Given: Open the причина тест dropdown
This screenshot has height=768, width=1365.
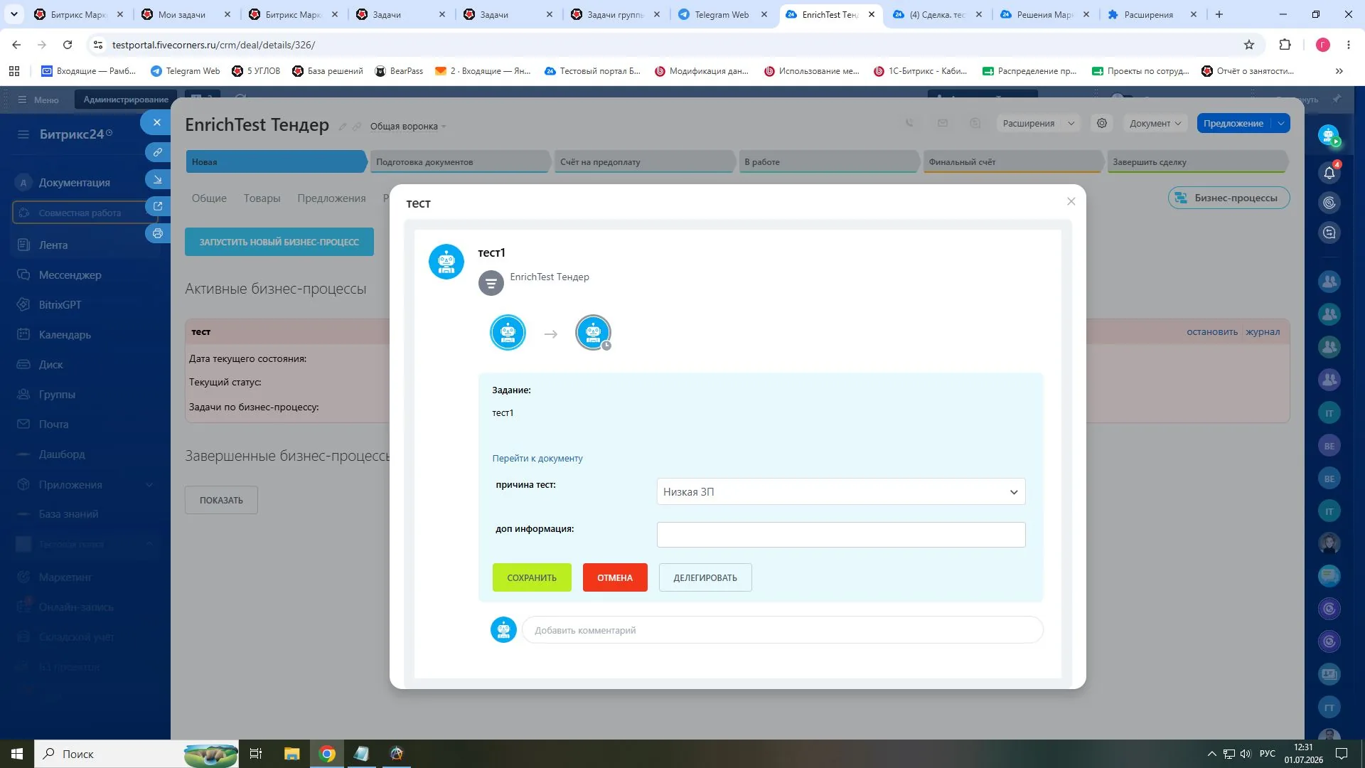Looking at the screenshot, I should 840,491.
